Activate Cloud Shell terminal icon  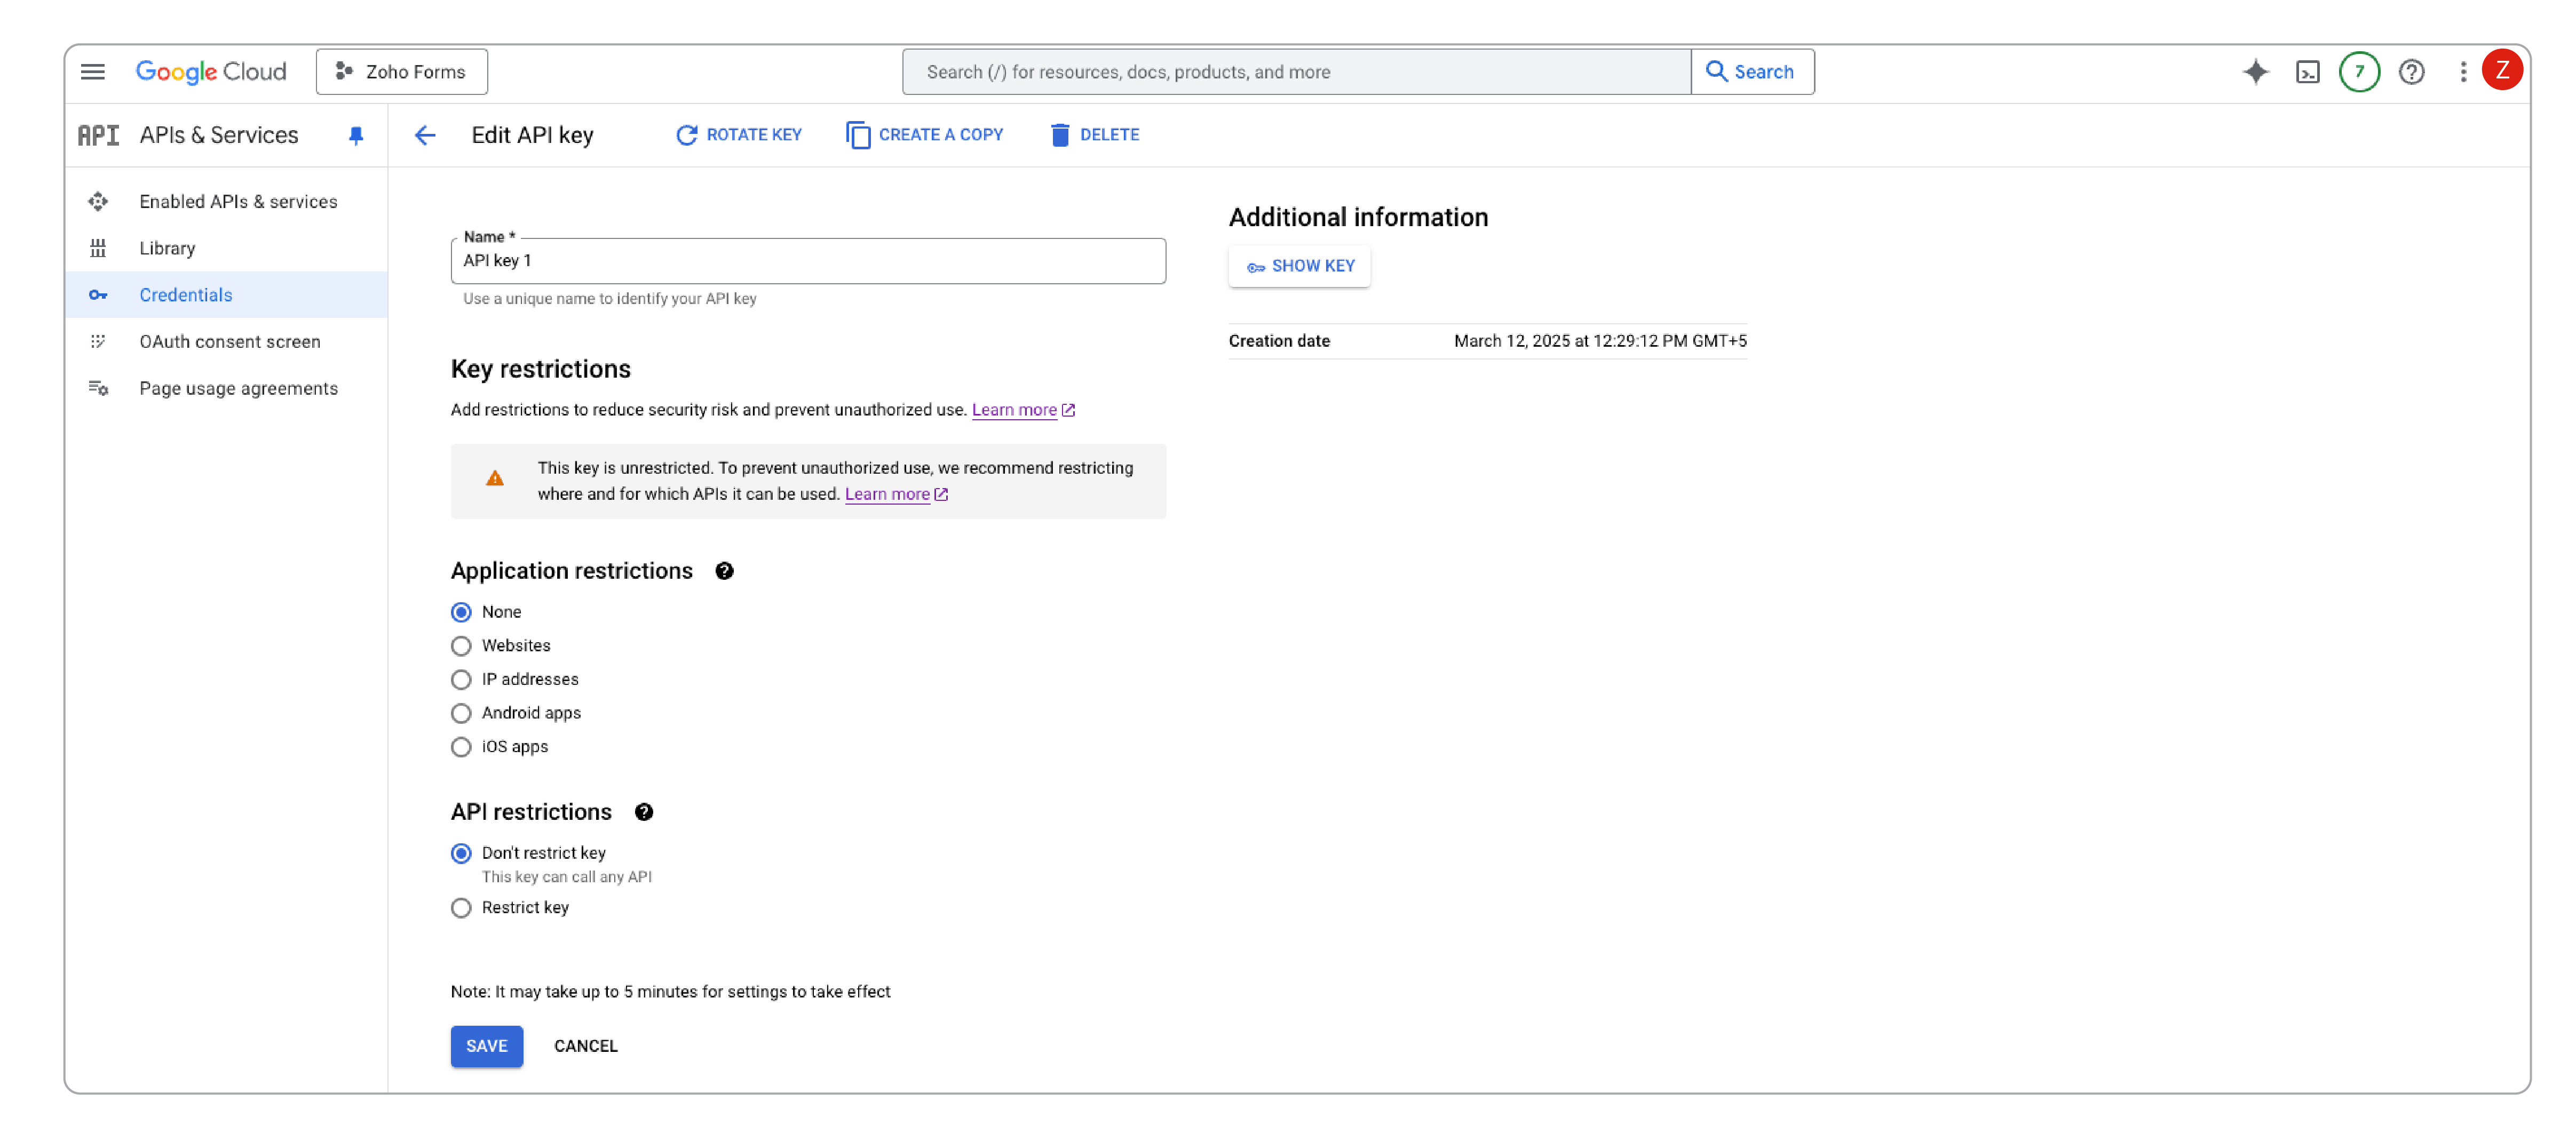pos(2307,72)
